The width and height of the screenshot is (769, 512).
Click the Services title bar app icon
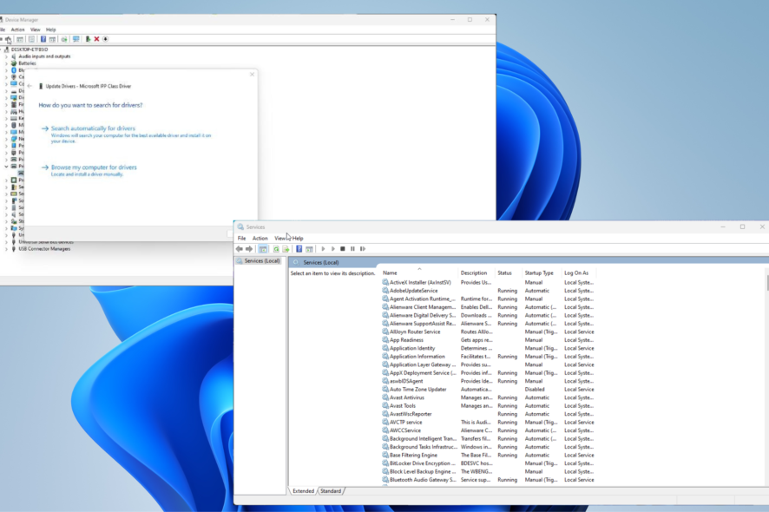click(240, 227)
